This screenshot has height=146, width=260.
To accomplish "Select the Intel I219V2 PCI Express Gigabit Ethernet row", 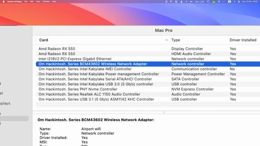I will [148, 59].
